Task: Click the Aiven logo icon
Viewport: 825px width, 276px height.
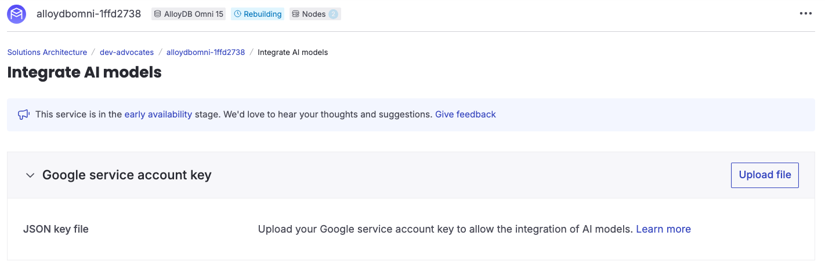Action: pos(16,14)
